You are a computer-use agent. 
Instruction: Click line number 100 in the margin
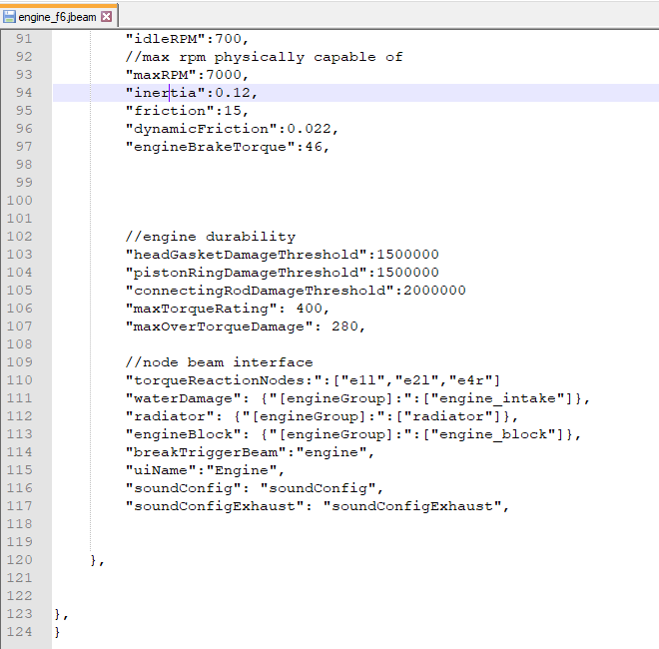[19, 201]
